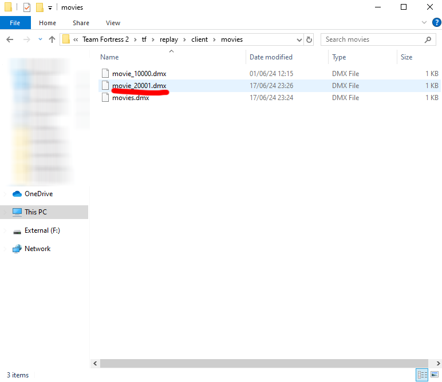Open the Customize Quick Access Toolbar dropdown
Viewport: 442px width, 382px height.
point(50,8)
